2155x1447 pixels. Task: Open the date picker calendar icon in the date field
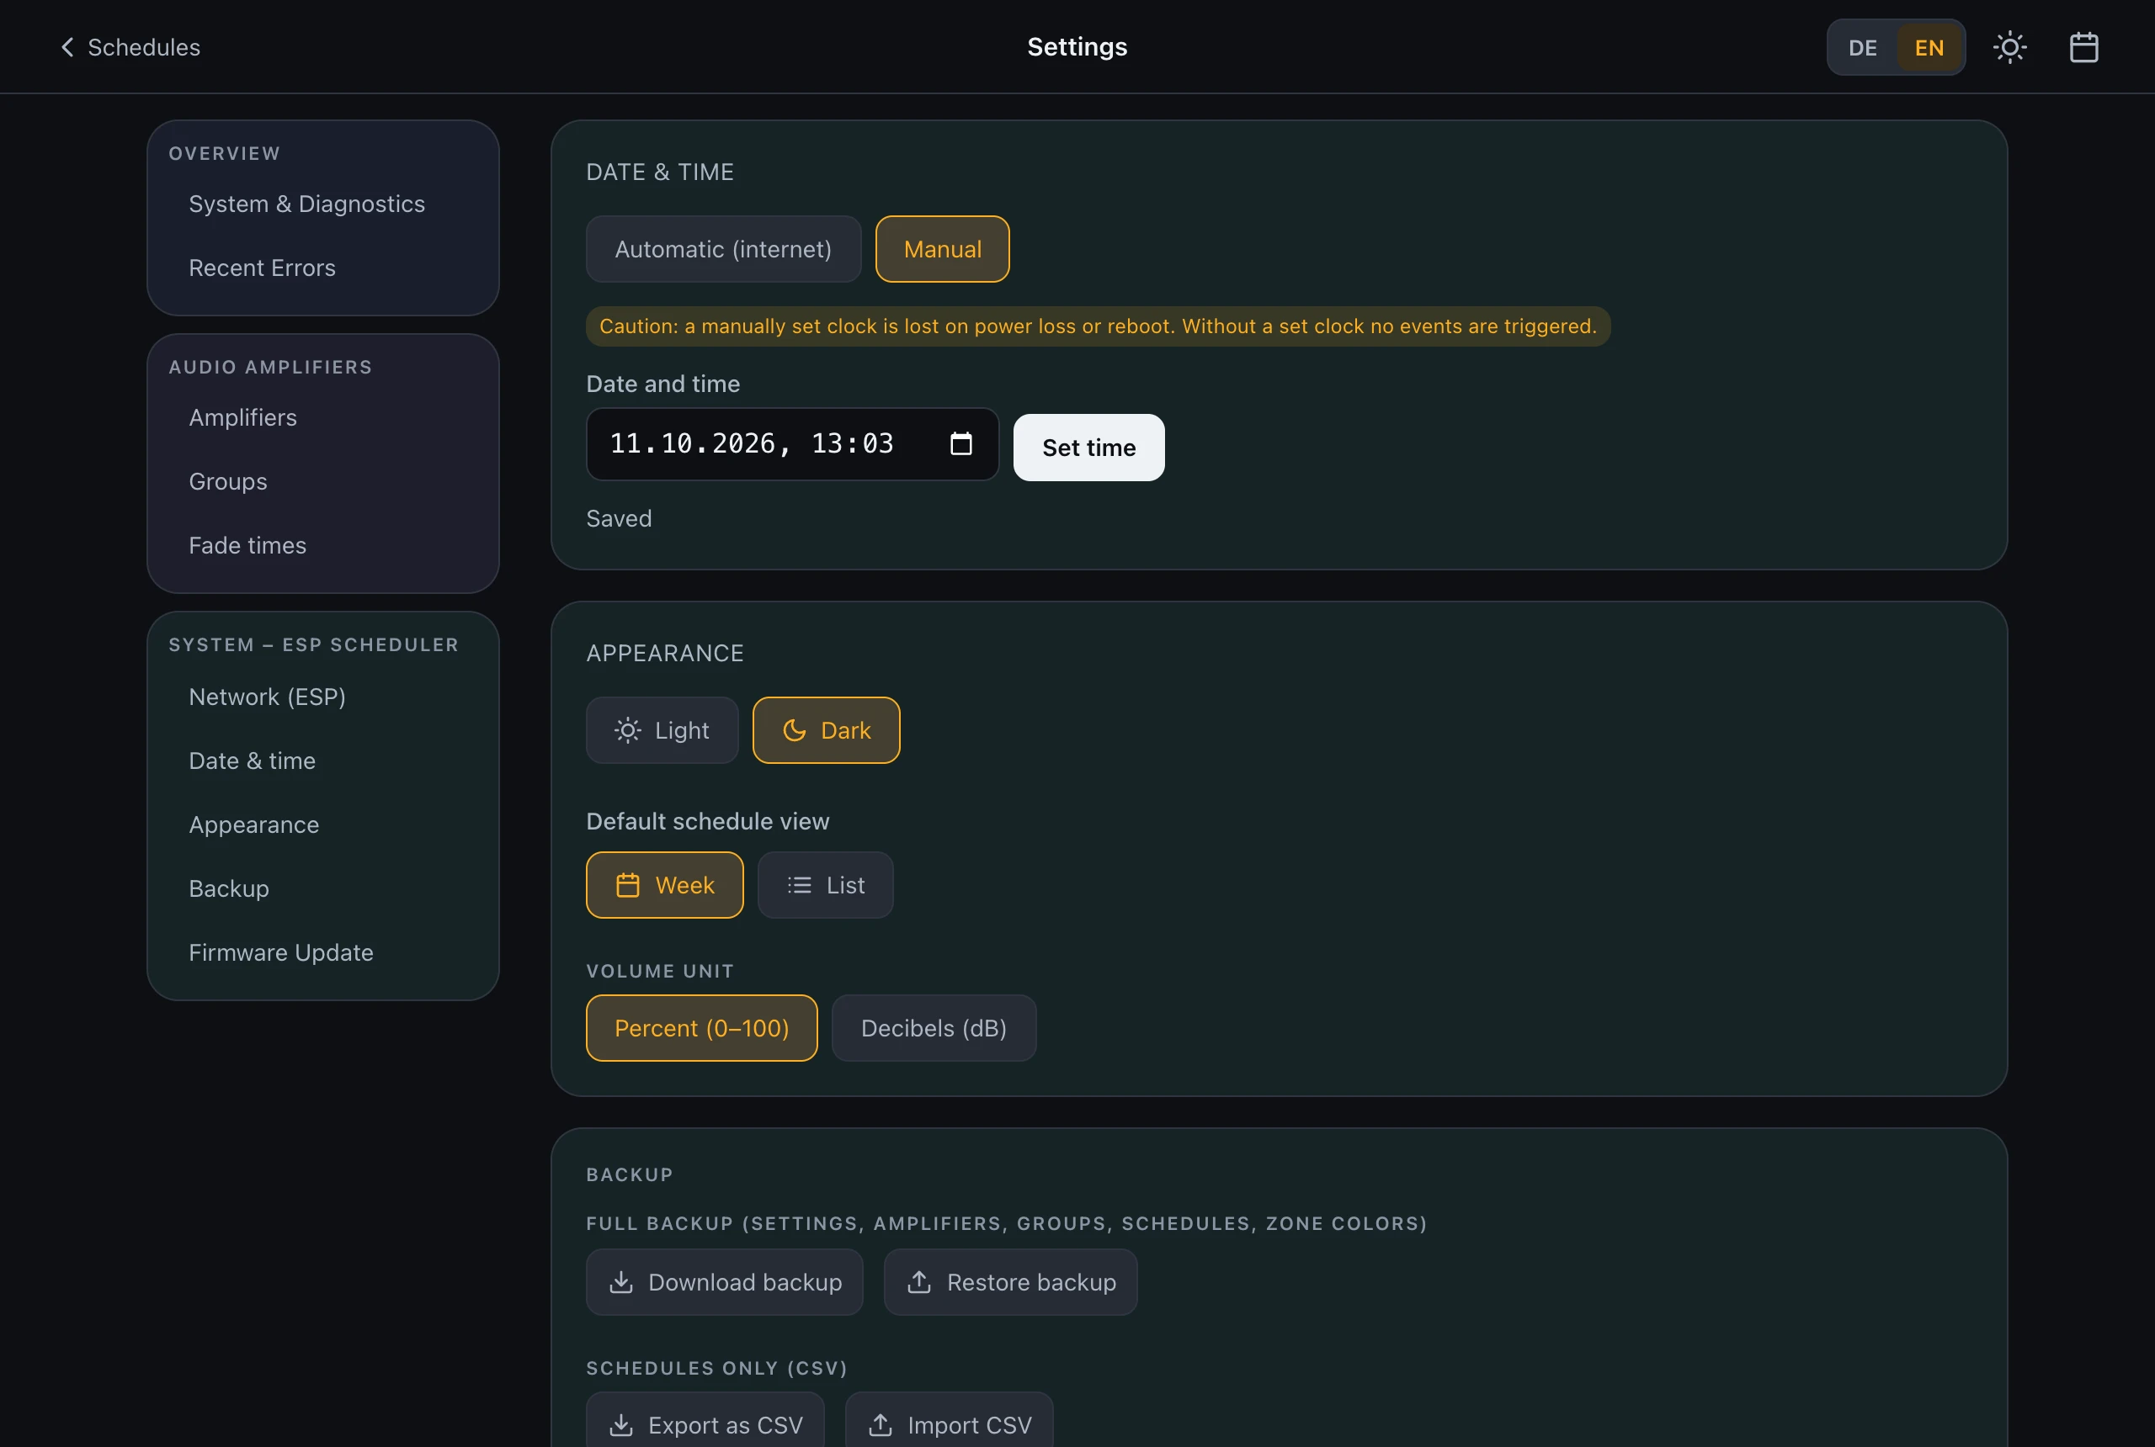coord(960,444)
